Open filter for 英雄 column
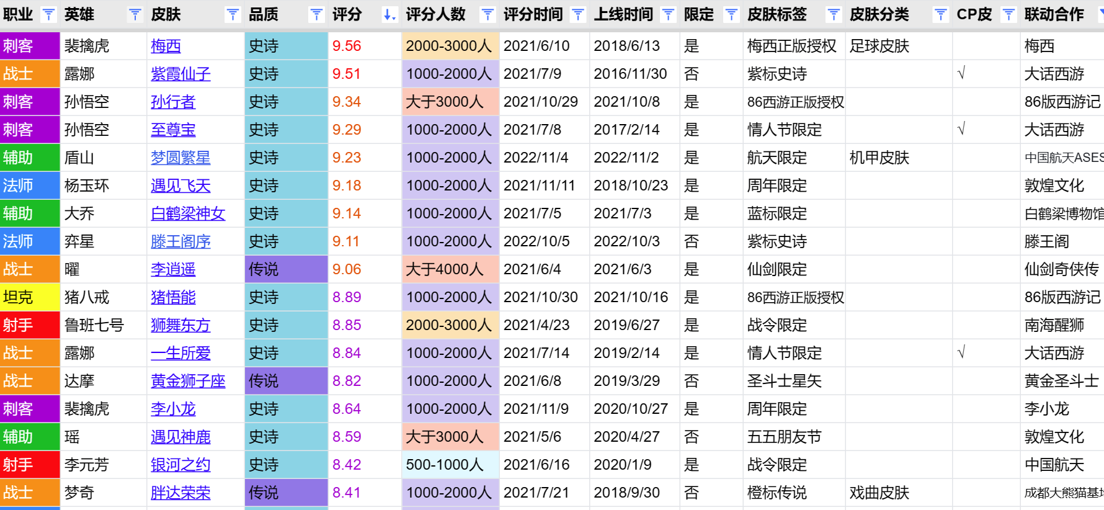Viewport: 1104px width, 510px height. tap(135, 14)
